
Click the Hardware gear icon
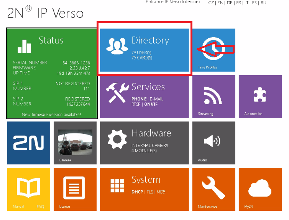[x=117, y=139]
